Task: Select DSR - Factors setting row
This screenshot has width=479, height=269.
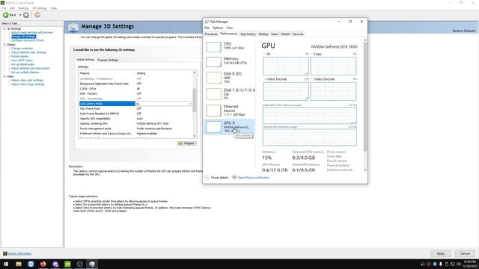Action: [135, 93]
